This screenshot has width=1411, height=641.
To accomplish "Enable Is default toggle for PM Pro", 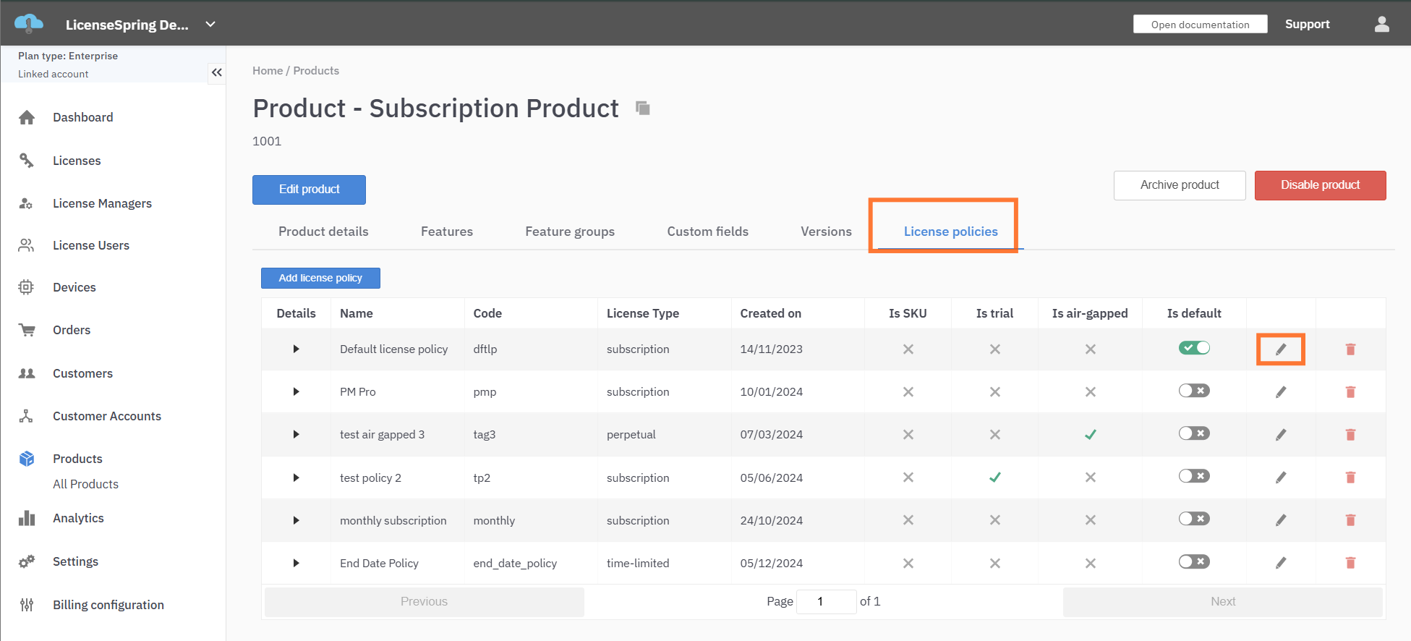I will (1193, 391).
